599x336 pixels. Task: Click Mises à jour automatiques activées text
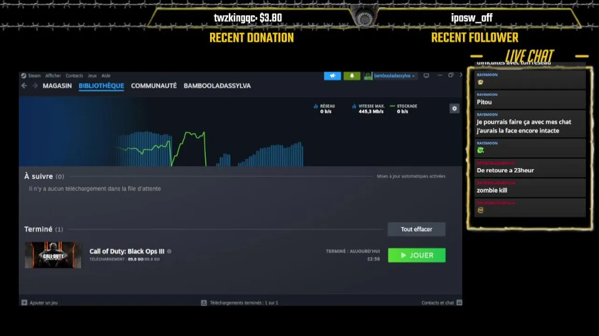pyautogui.click(x=411, y=176)
